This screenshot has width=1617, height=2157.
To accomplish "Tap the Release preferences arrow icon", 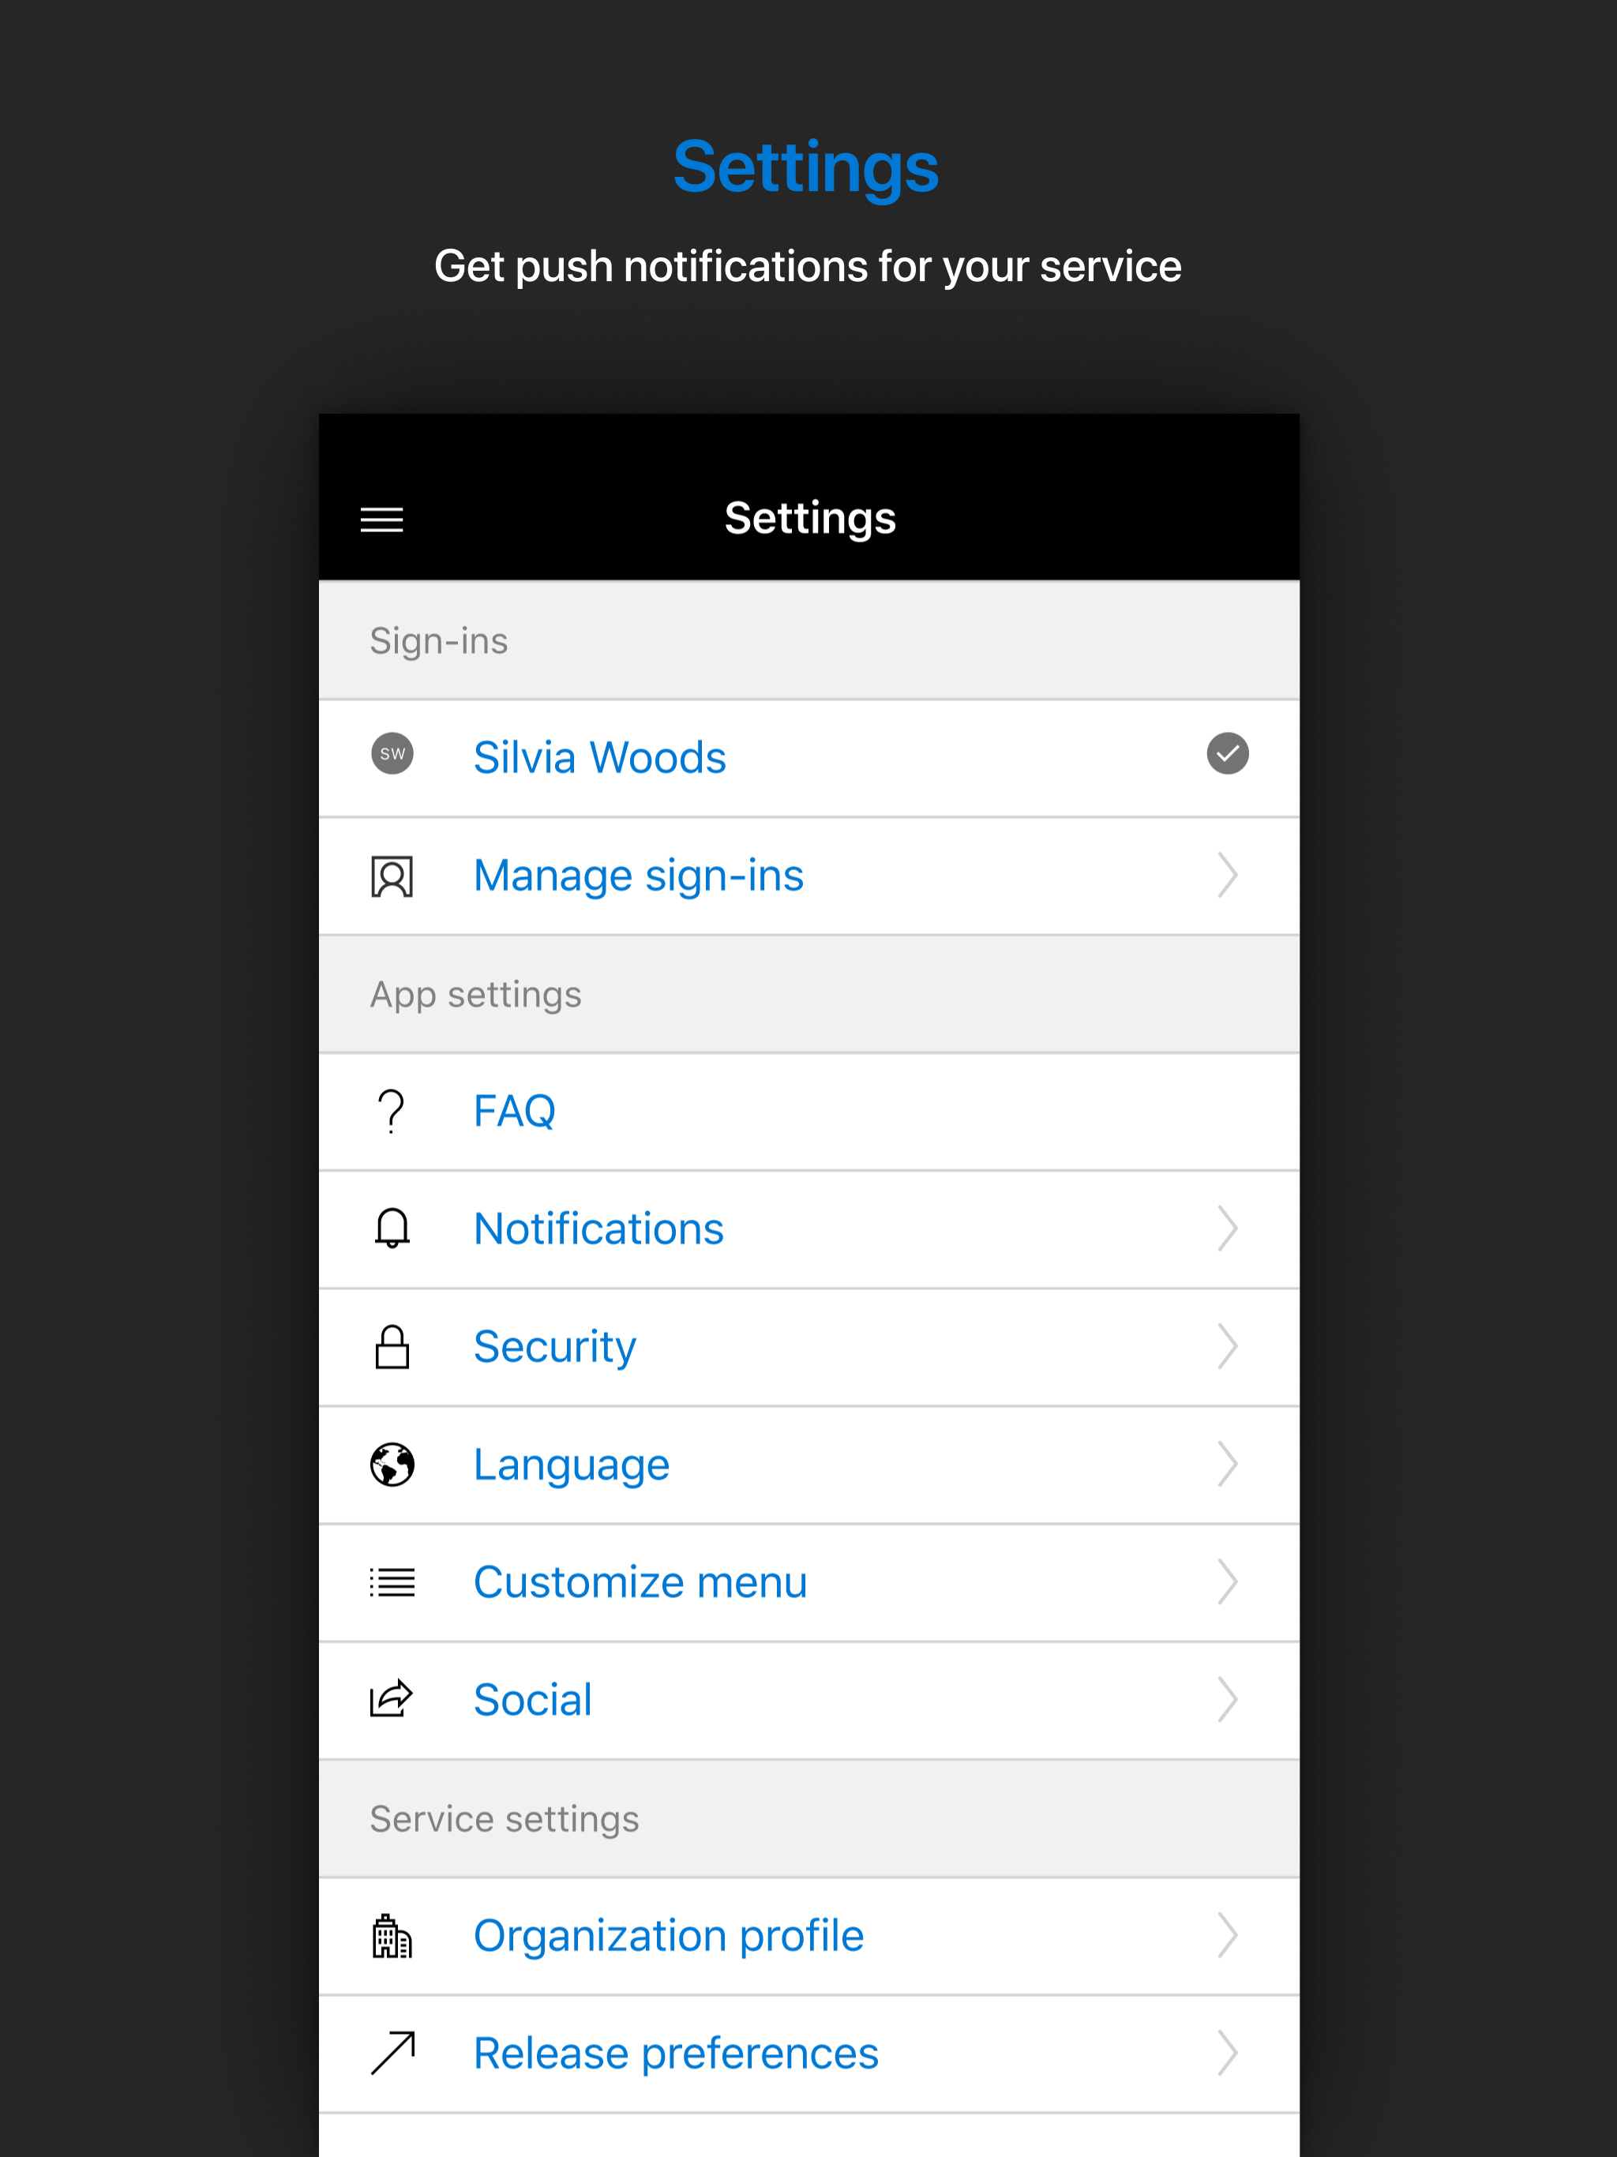I will (392, 2053).
